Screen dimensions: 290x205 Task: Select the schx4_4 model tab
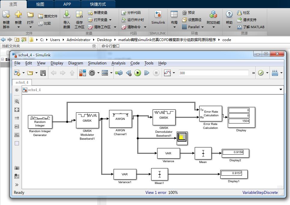click(22, 82)
